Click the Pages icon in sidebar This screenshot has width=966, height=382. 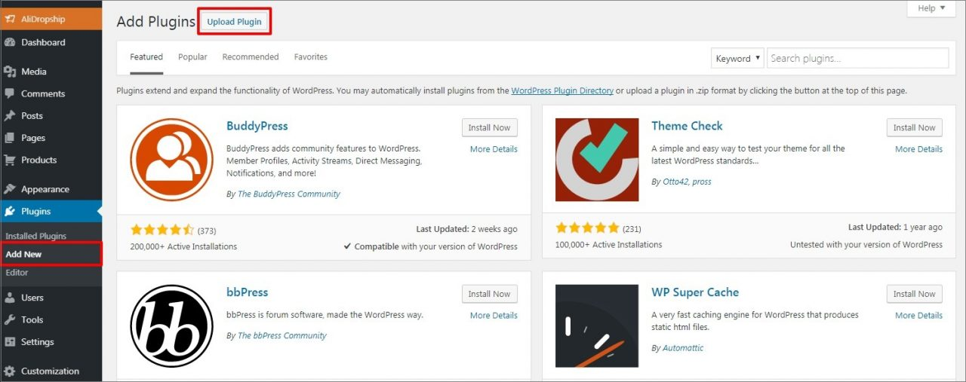[x=10, y=138]
